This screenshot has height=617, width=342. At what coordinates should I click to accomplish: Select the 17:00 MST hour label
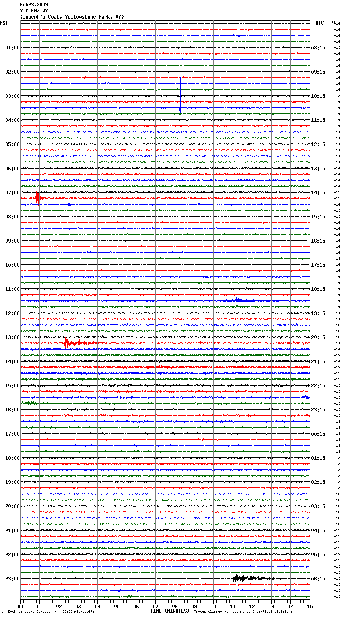point(12,434)
